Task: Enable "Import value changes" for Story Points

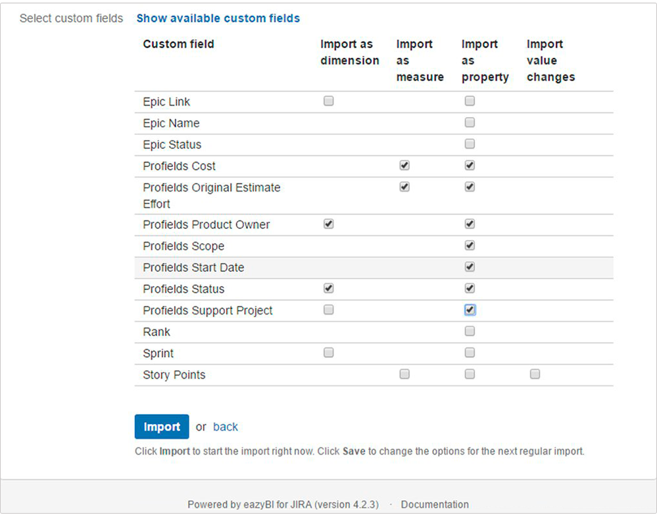Action: pos(535,374)
